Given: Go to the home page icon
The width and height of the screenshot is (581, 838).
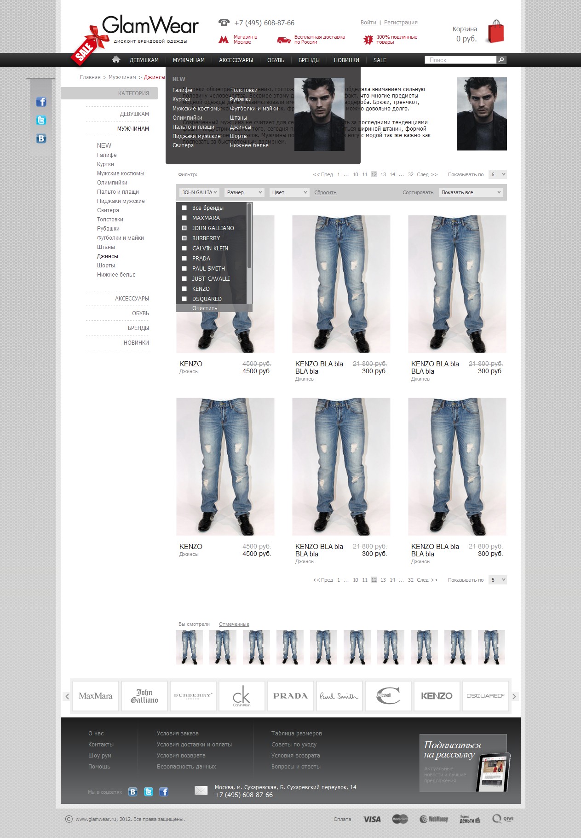Looking at the screenshot, I should point(116,59).
